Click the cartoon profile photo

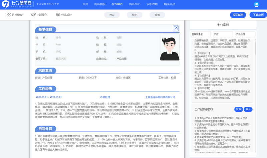point(170,49)
